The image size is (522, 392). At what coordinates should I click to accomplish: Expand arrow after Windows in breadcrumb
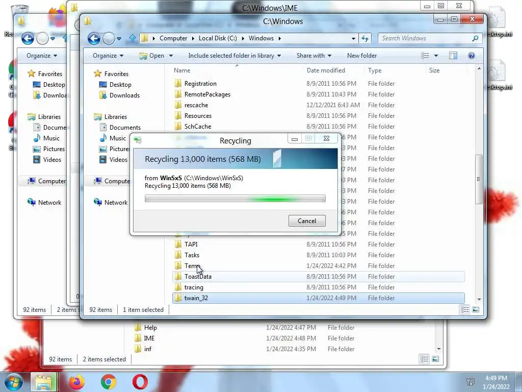point(280,38)
